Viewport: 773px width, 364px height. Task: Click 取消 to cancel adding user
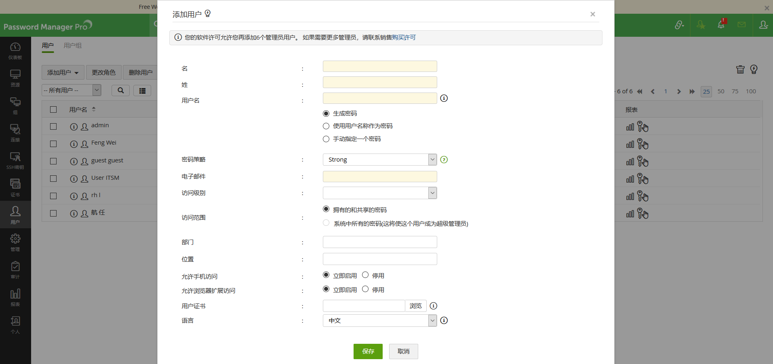(x=404, y=351)
